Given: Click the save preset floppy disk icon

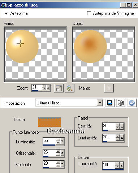Looking at the screenshot, I should click(x=110, y=103).
